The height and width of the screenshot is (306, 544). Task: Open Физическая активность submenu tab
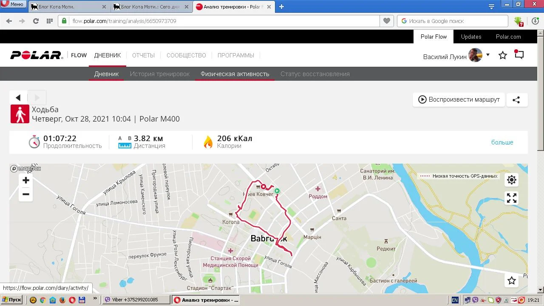(235, 74)
